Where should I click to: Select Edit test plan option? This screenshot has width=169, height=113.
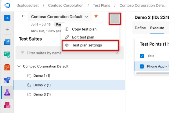(x=83, y=37)
